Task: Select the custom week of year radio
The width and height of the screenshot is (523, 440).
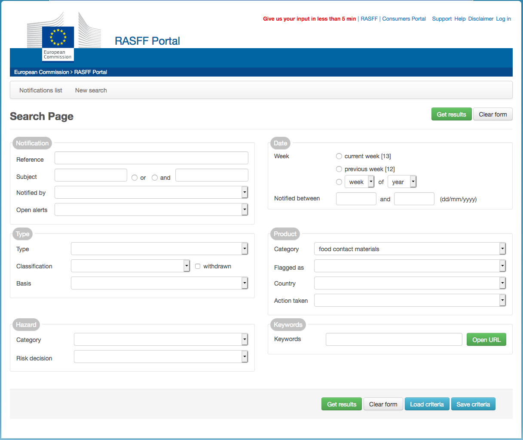Action: point(339,182)
